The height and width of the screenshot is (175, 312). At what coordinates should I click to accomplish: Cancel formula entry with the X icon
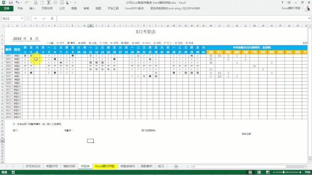coord(36,18)
